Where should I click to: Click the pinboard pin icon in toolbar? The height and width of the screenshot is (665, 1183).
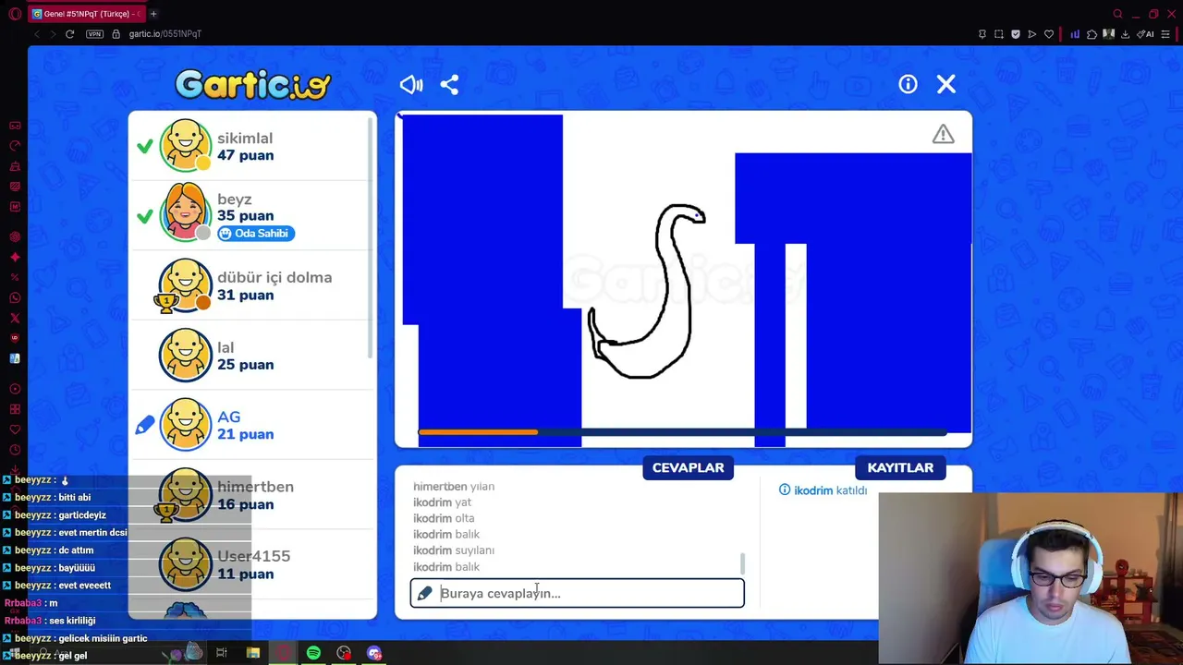click(982, 34)
